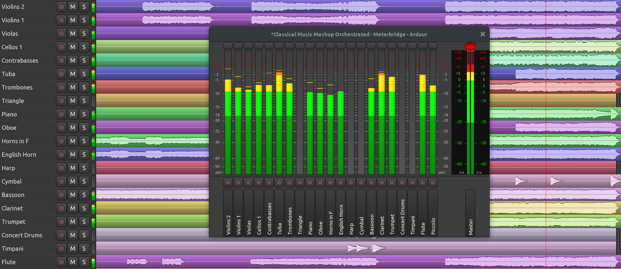Arm recording on Clarinet track
The image size is (621, 269).
coord(61,208)
